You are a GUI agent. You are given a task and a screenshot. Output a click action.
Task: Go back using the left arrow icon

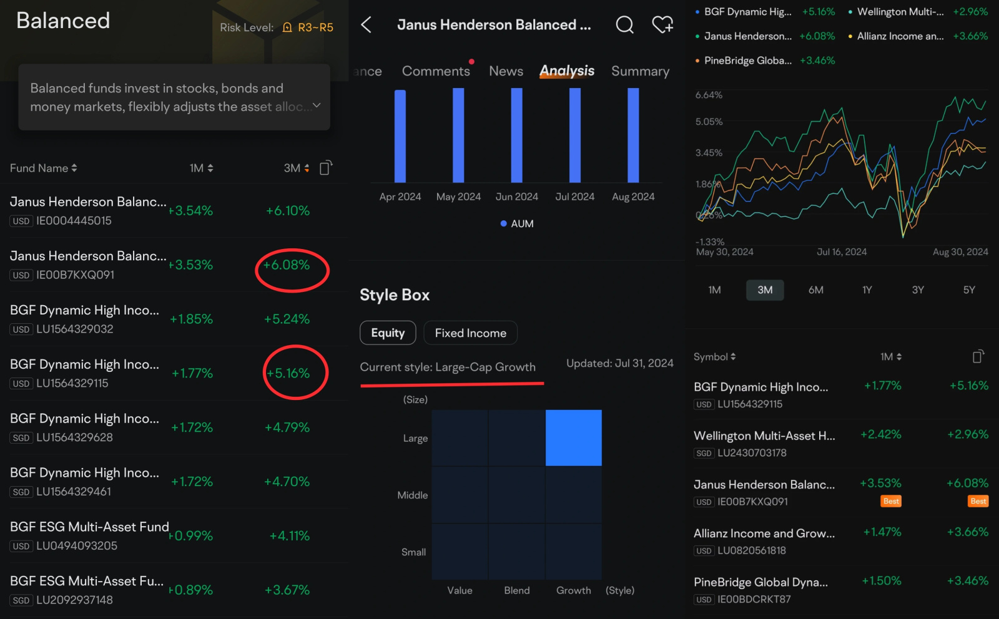pyautogui.click(x=367, y=25)
